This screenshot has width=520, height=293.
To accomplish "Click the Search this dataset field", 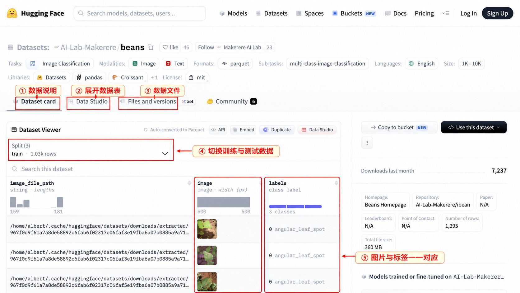I will [174, 169].
